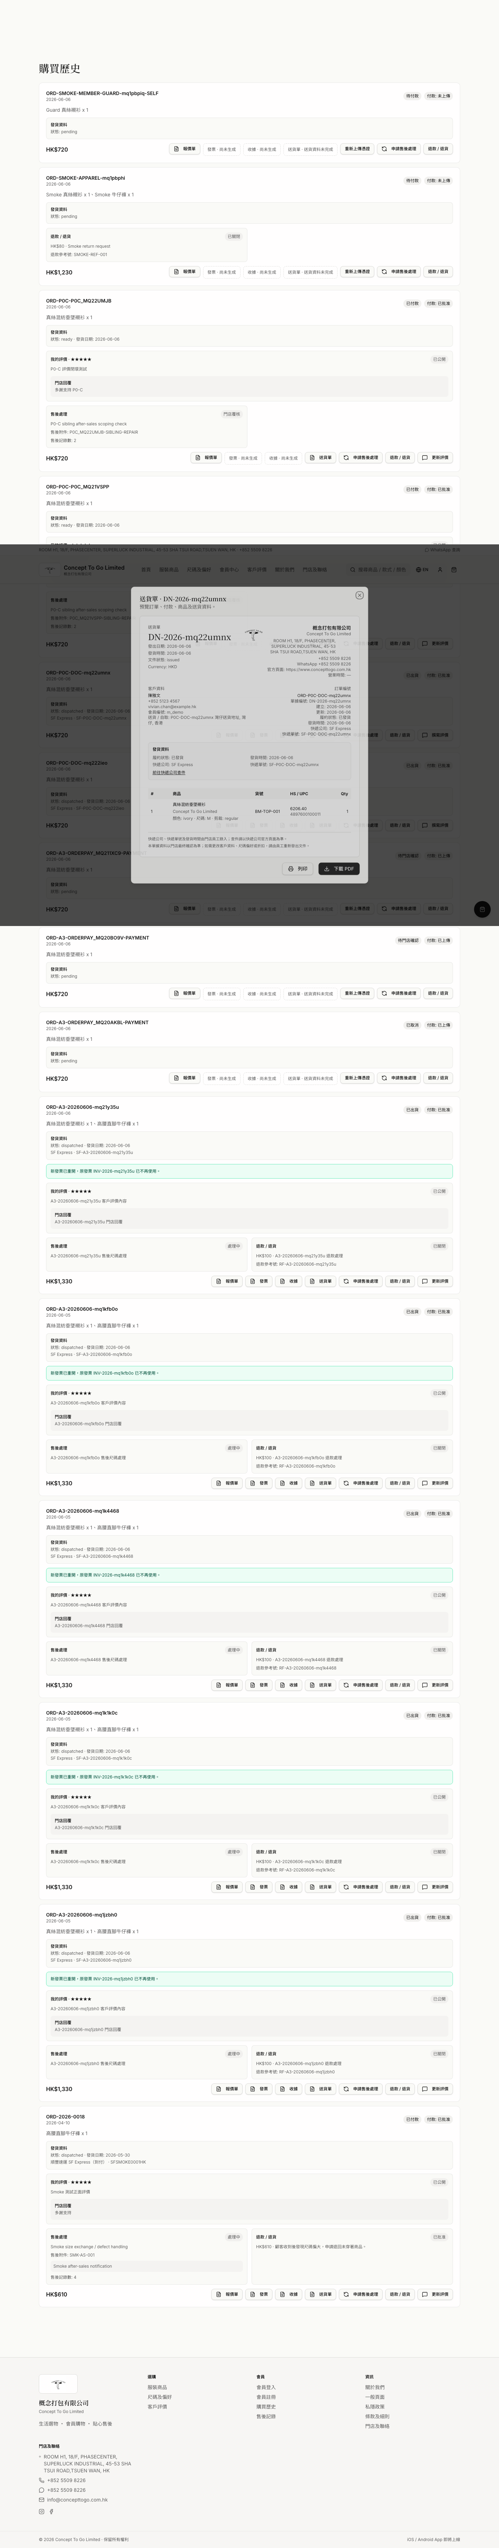
Task: Open 報價單 for ORD-POC-POC_MQ22UMJB
Action: 207,458
